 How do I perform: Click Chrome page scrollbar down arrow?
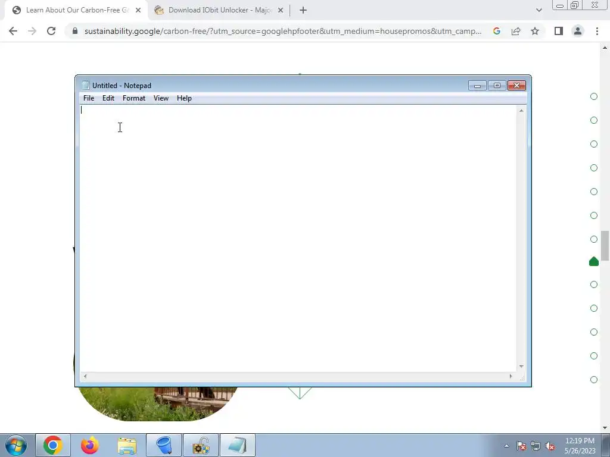click(x=605, y=428)
